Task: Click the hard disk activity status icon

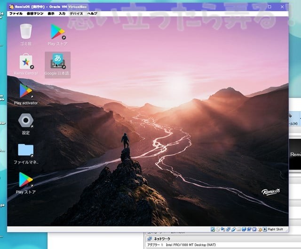Action: [213, 229]
